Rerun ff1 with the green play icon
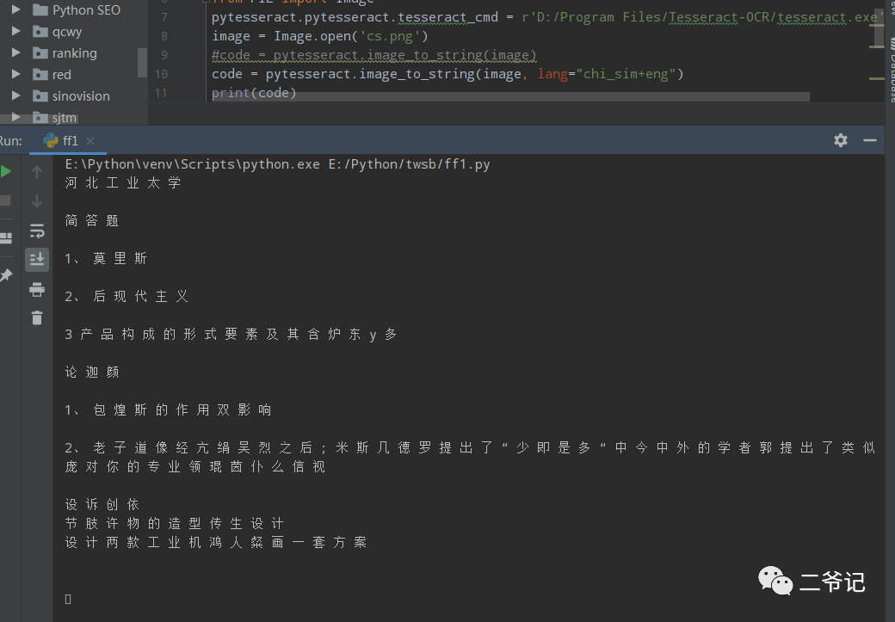Image resolution: width=895 pixels, height=622 pixels. coord(6,172)
